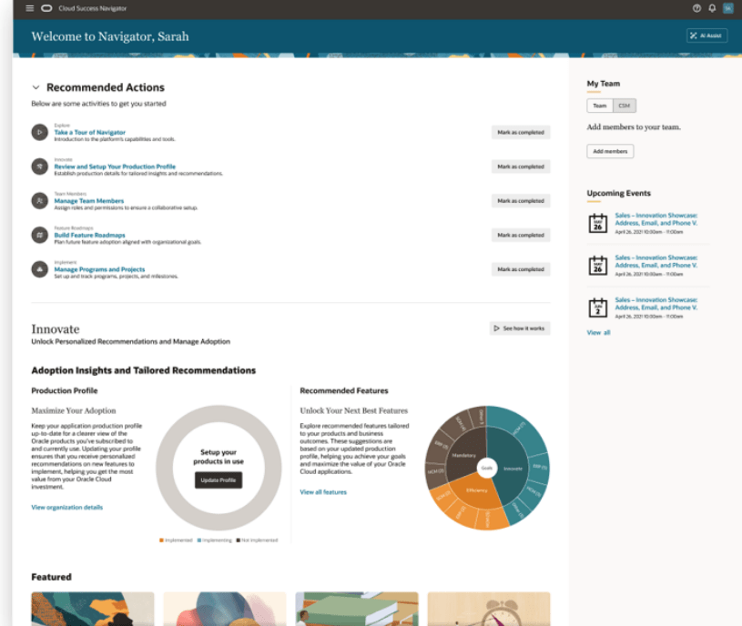This screenshot has height=626, width=742.
Task: Mark Build Feature Roadmaps as completed
Action: tap(521, 236)
